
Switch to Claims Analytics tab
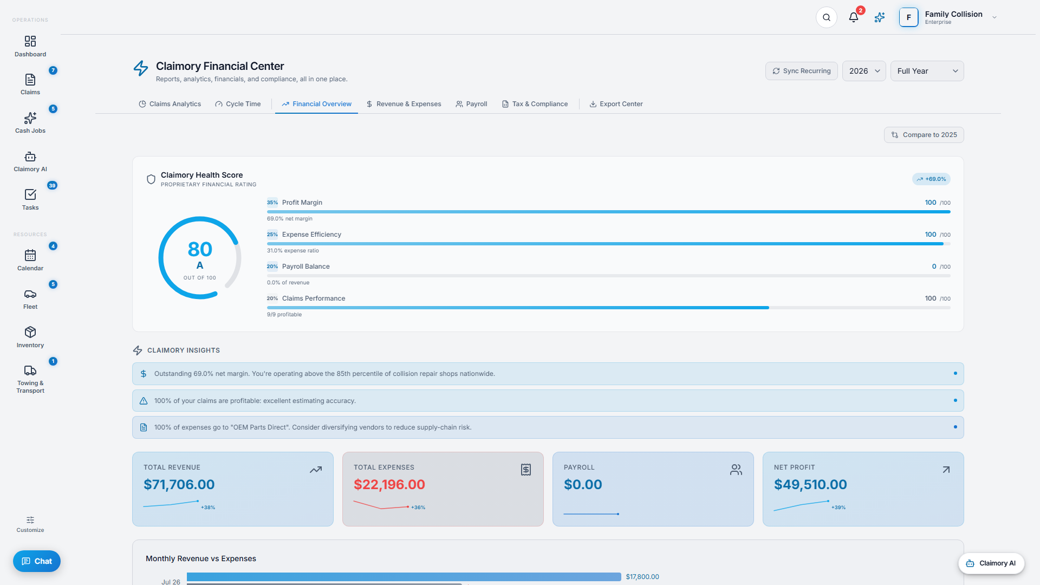pyautogui.click(x=170, y=104)
